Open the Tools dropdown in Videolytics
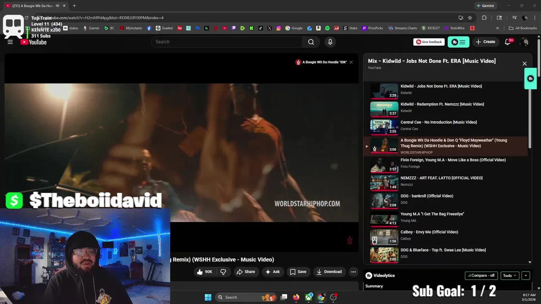This screenshot has height=304, width=541. coord(510,275)
